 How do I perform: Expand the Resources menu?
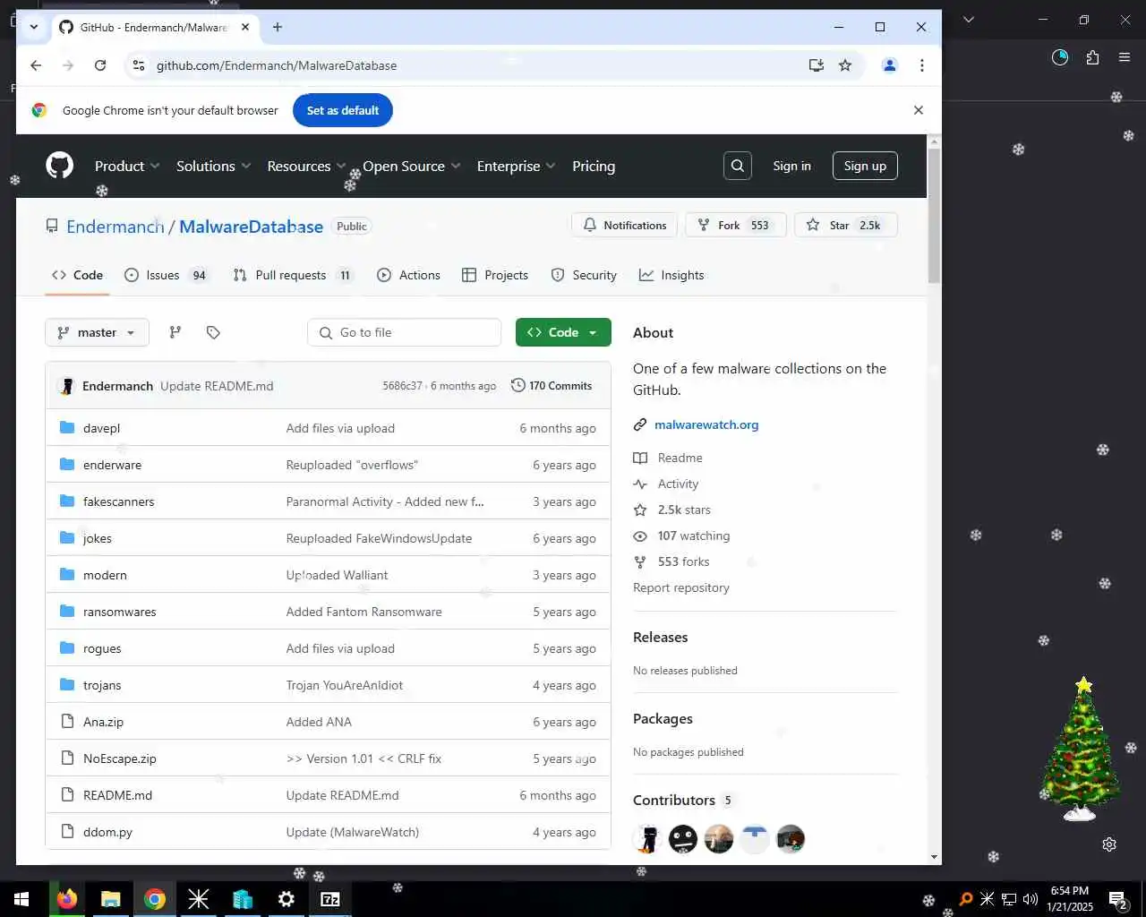[x=306, y=166]
